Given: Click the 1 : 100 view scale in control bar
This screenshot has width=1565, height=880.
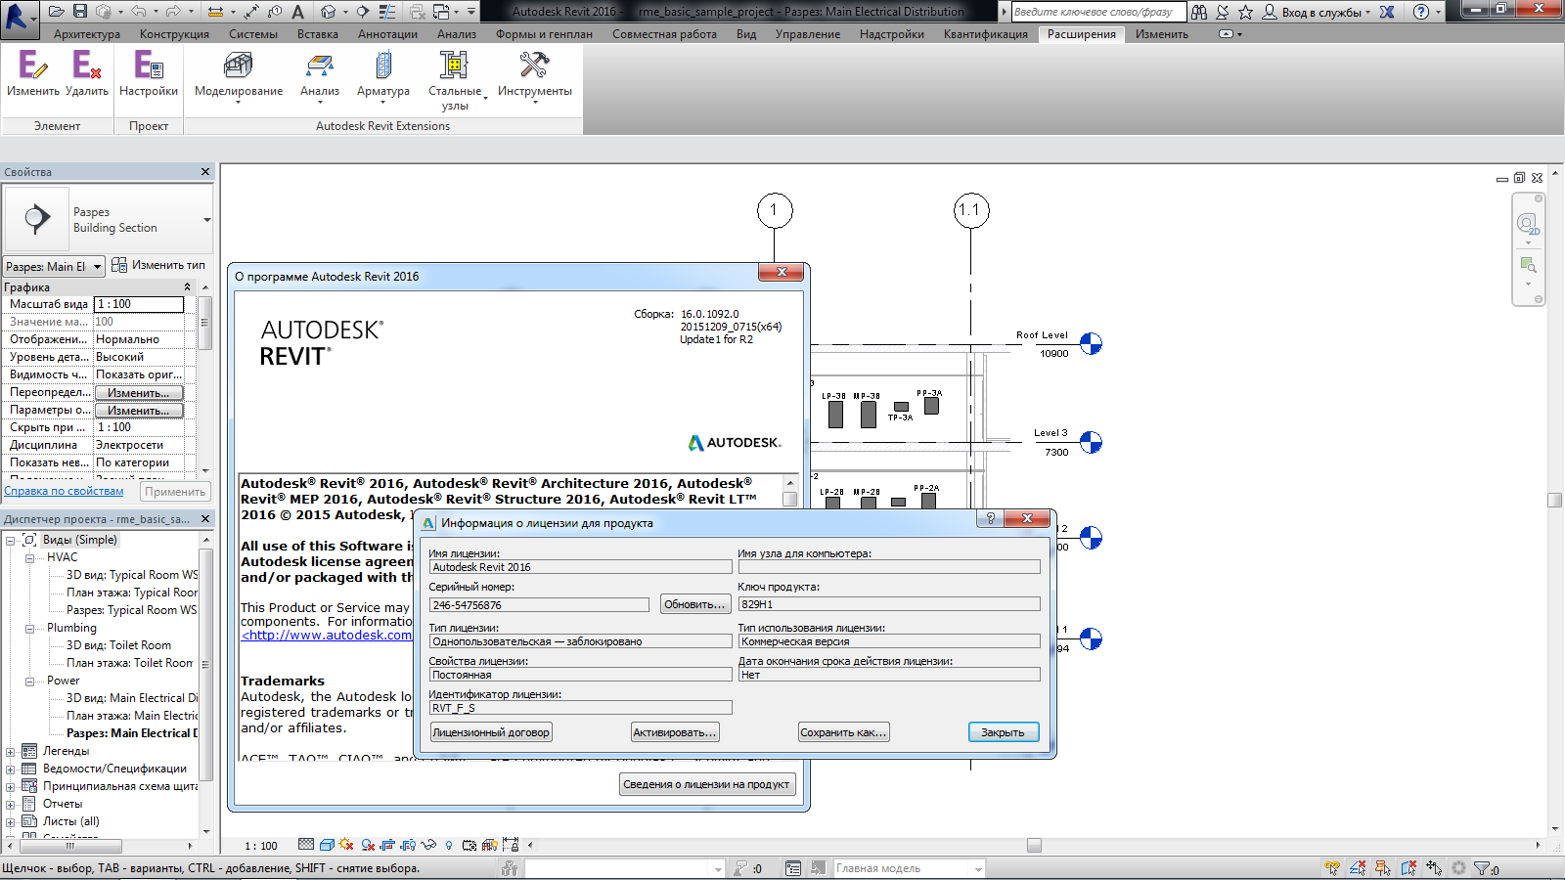Looking at the screenshot, I should [261, 846].
